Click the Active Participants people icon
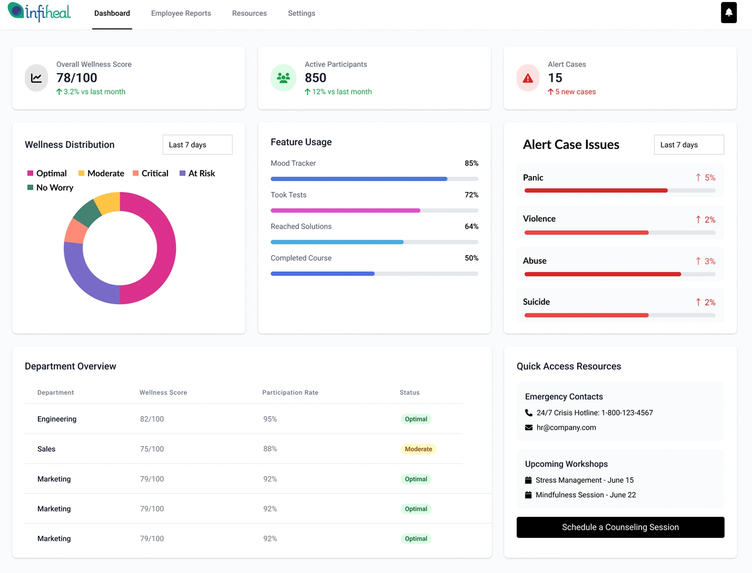 coord(283,78)
